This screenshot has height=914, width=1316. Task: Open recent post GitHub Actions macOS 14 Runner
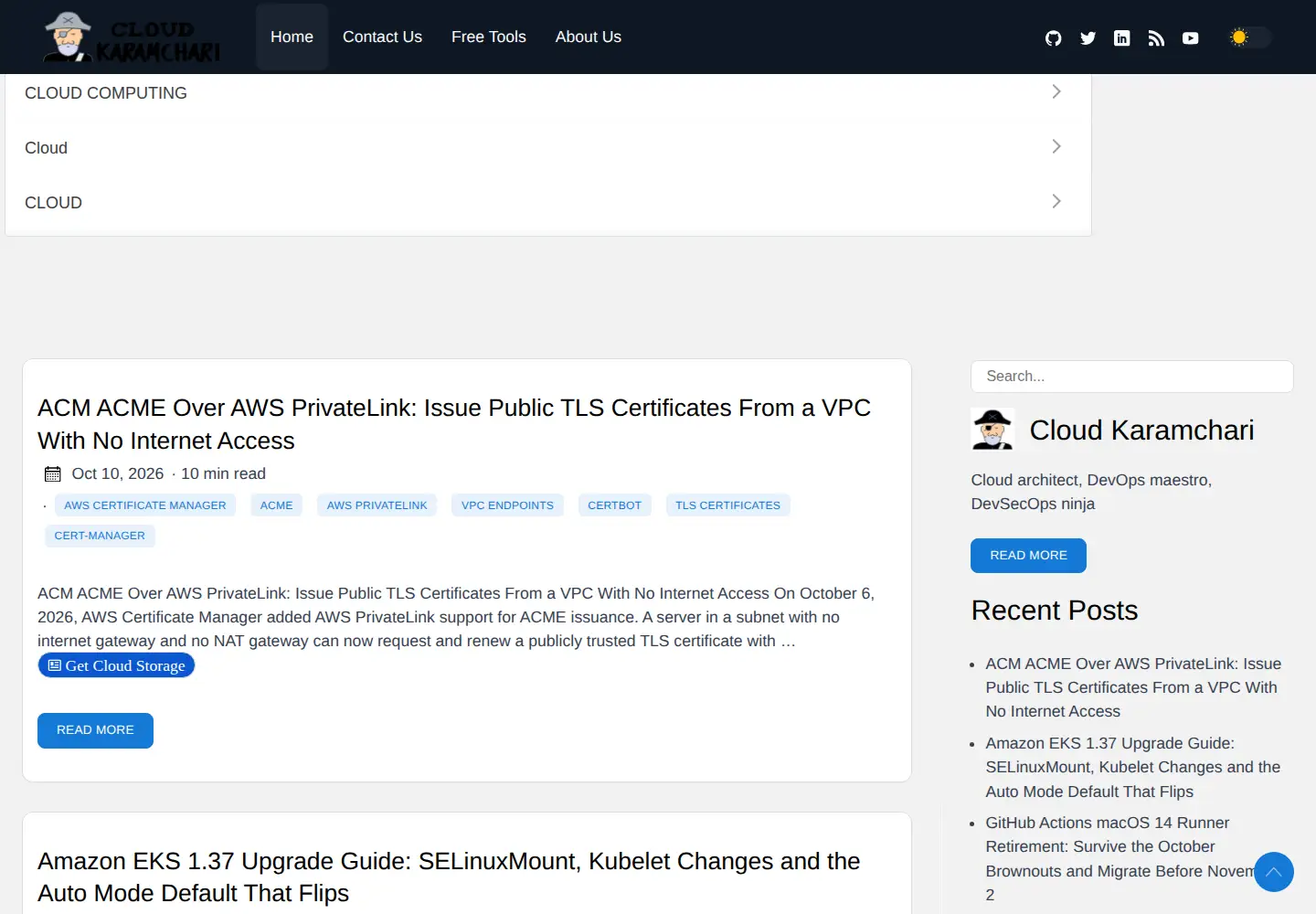tap(1120, 859)
